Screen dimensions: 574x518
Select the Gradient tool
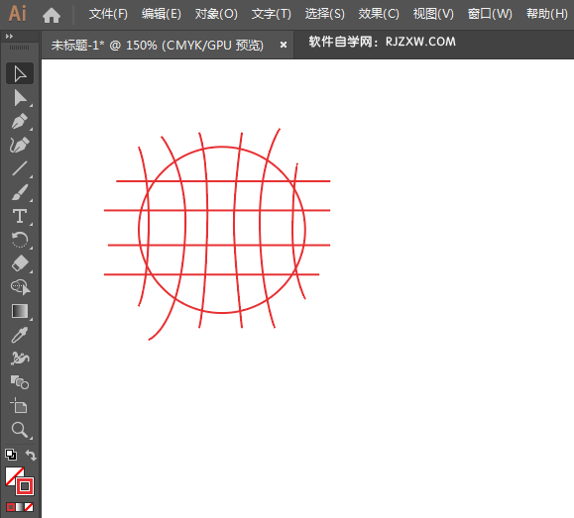20,311
